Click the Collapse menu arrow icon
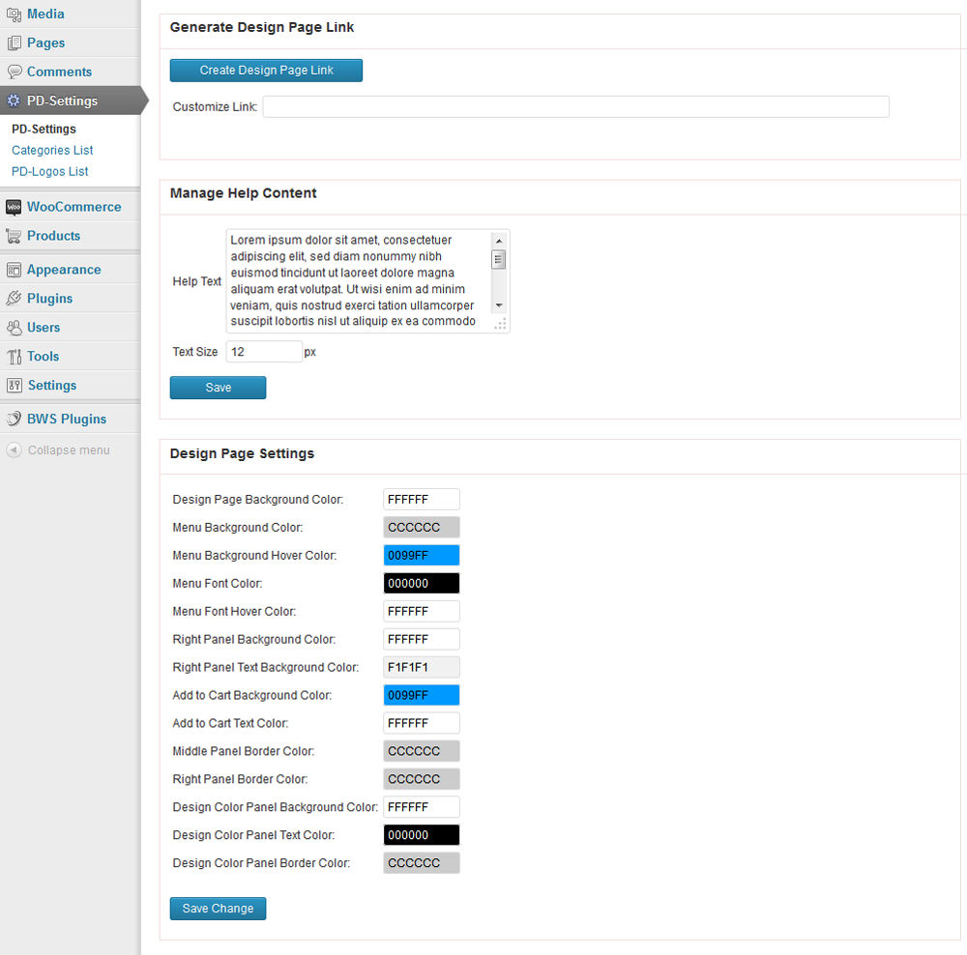967x955 pixels. point(14,450)
